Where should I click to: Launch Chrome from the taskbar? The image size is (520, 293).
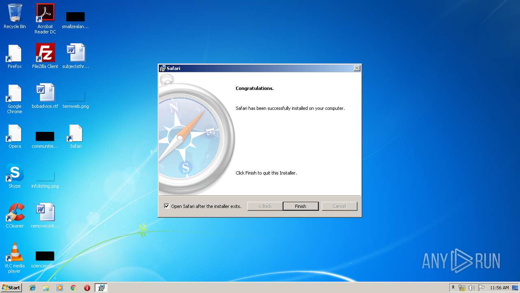coord(74,288)
